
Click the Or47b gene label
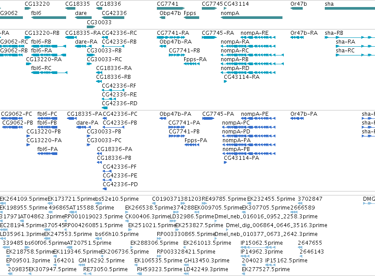pos(298,4)
